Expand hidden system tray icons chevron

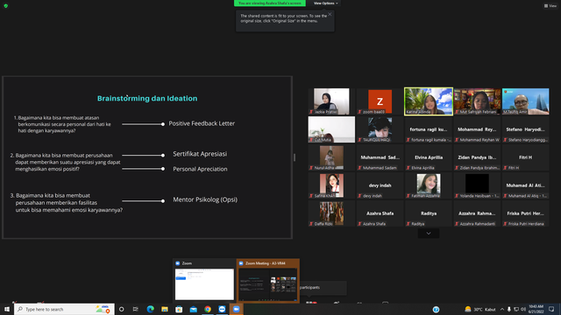(502, 309)
